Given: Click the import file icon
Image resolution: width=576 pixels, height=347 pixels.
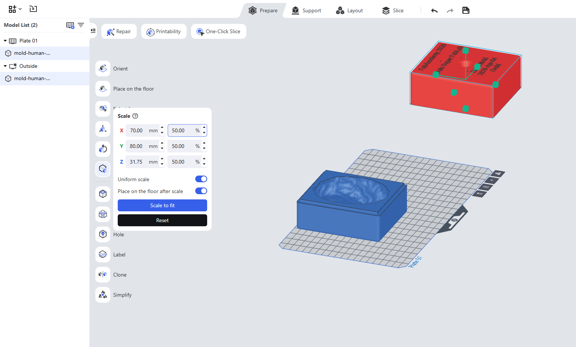Looking at the screenshot, I should 33,9.
